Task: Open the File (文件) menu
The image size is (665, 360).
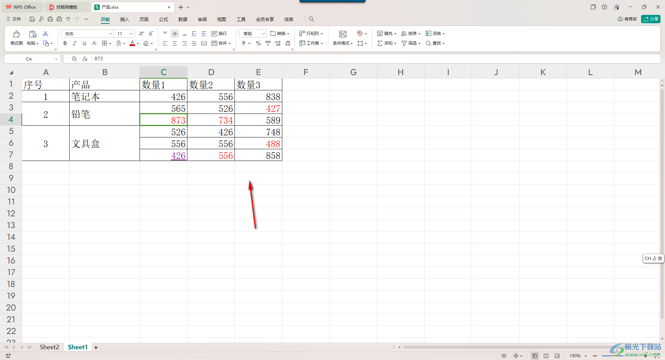Action: tap(14, 19)
